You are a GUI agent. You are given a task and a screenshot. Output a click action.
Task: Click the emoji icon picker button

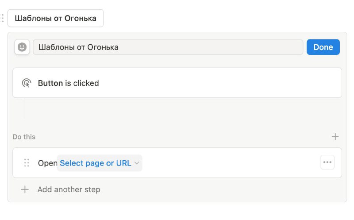22,47
